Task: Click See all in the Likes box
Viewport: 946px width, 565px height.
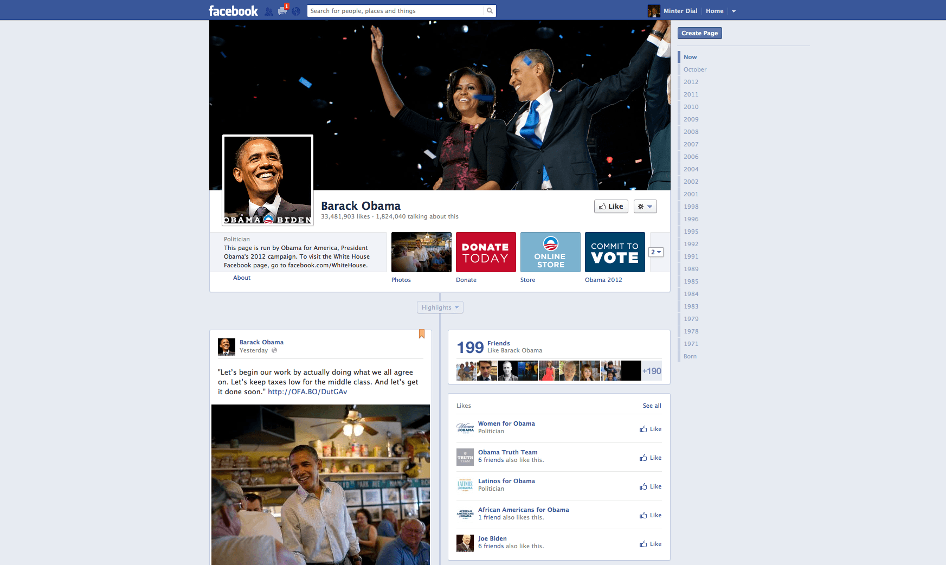Action: point(652,406)
